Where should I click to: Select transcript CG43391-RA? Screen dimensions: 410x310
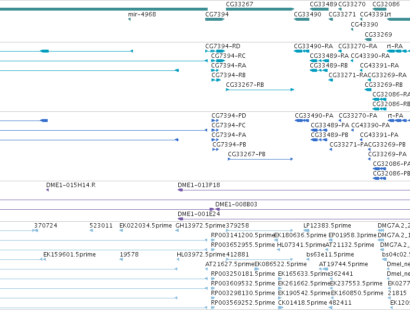[361, 70]
